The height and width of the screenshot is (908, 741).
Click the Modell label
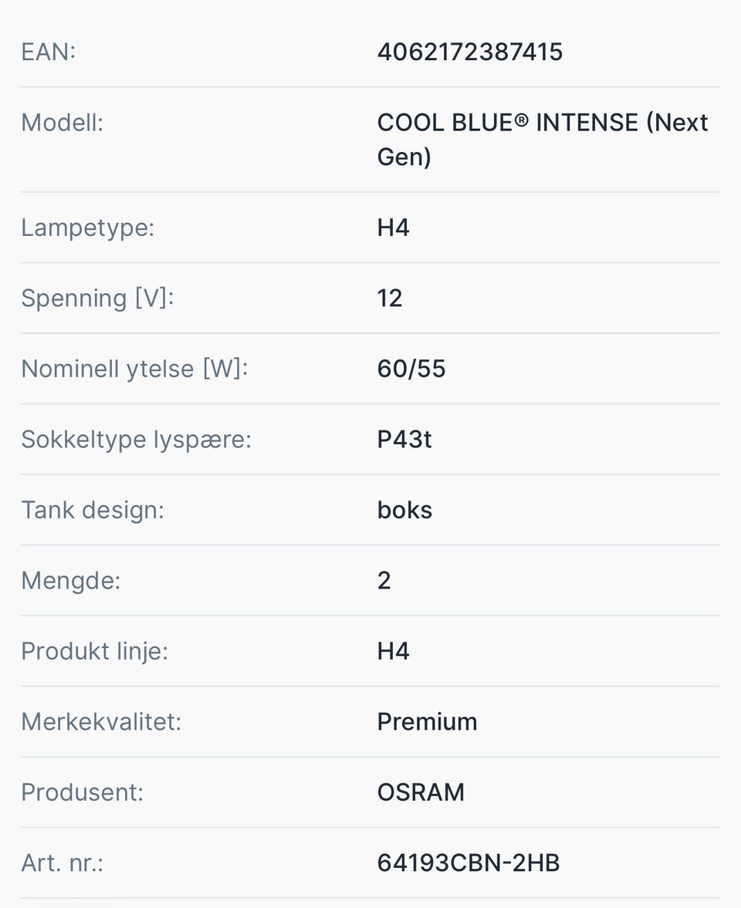pyautogui.click(x=63, y=123)
